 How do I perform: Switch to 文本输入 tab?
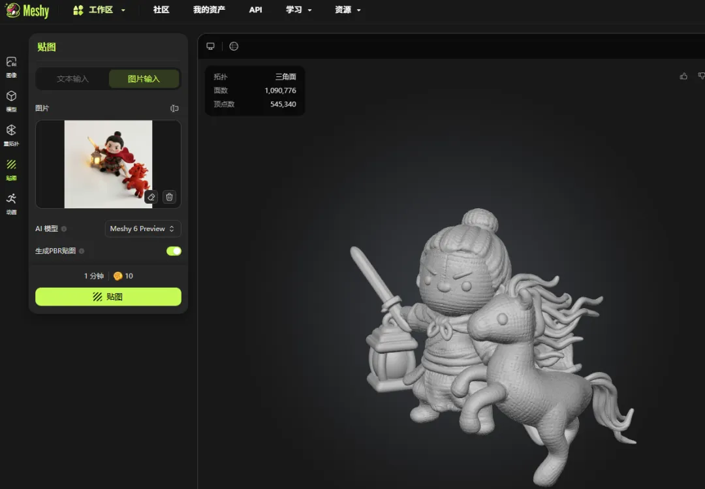click(x=72, y=79)
